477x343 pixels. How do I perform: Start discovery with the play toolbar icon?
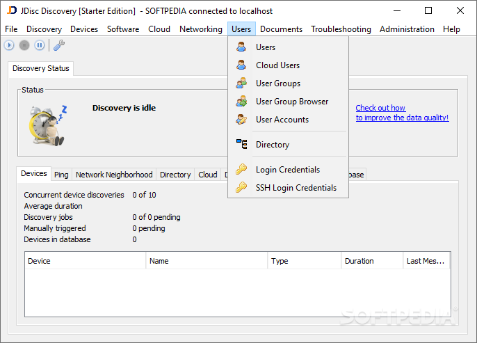coord(9,45)
